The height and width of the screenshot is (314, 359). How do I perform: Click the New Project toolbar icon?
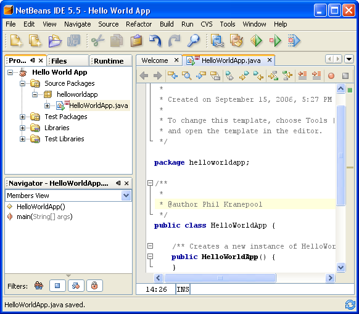[16, 41]
